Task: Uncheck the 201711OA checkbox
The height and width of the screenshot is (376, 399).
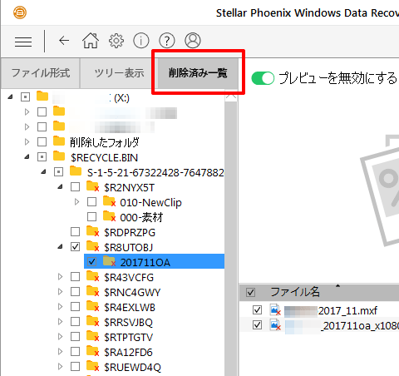Action: 91,262
